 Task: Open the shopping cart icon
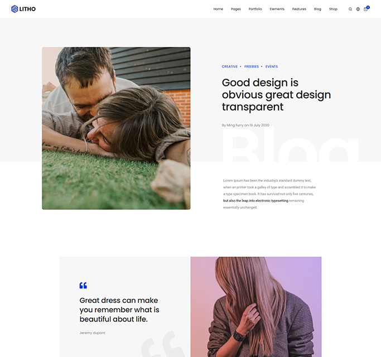click(x=366, y=9)
